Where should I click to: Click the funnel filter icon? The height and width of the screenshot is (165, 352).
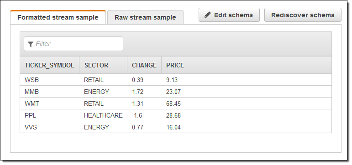[x=31, y=44]
